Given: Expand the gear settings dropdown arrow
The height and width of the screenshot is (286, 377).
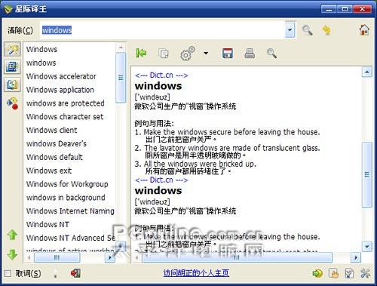Looking at the screenshot, I should pos(206,54).
